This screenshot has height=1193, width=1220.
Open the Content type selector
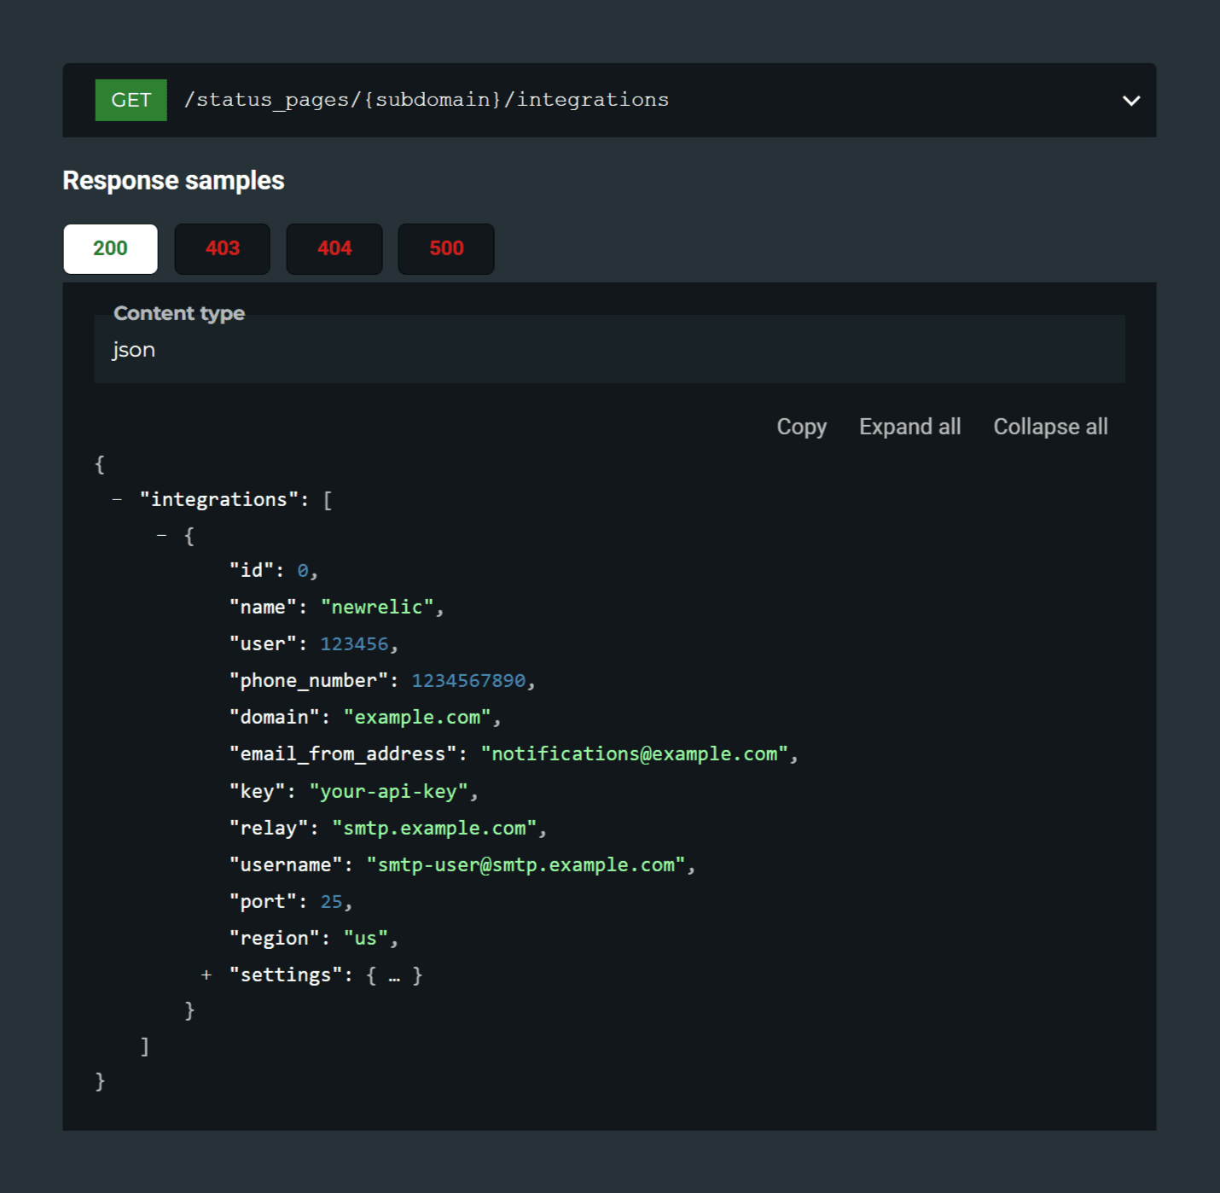pos(609,349)
